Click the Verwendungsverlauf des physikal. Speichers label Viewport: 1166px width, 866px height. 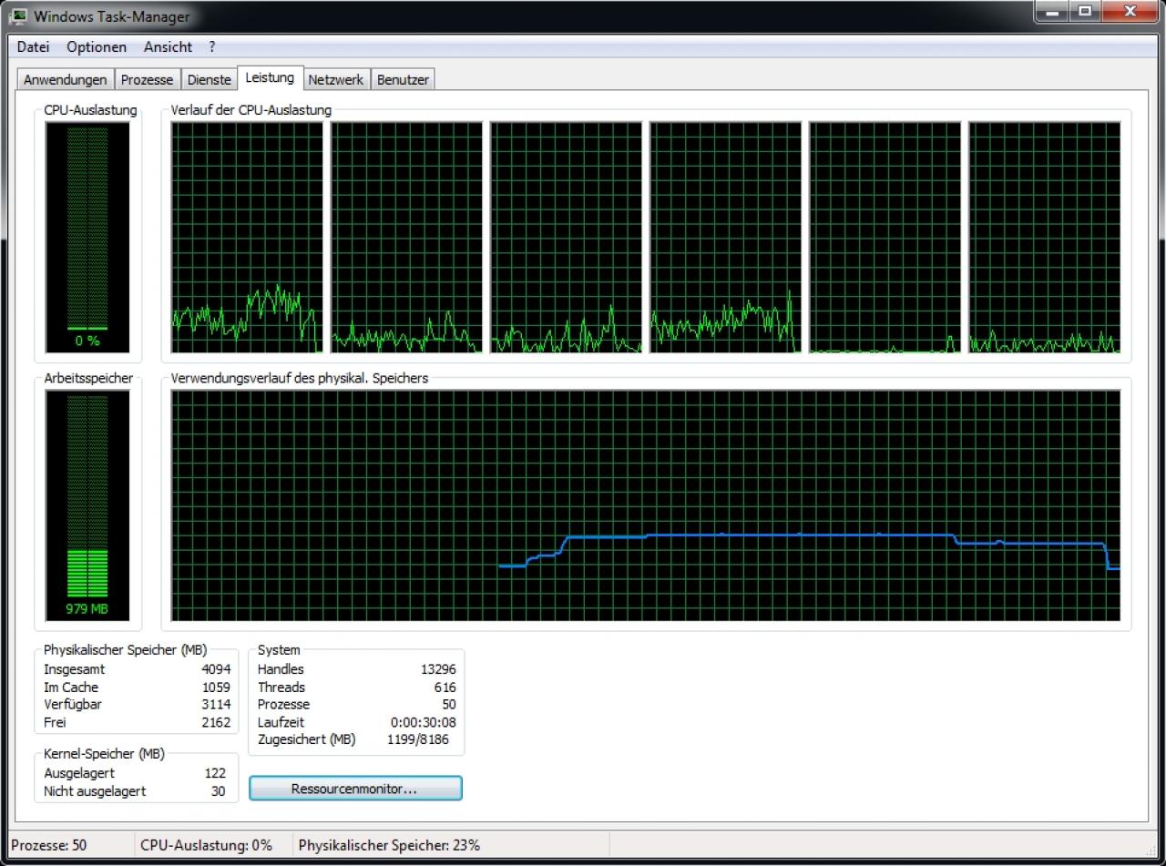point(299,378)
